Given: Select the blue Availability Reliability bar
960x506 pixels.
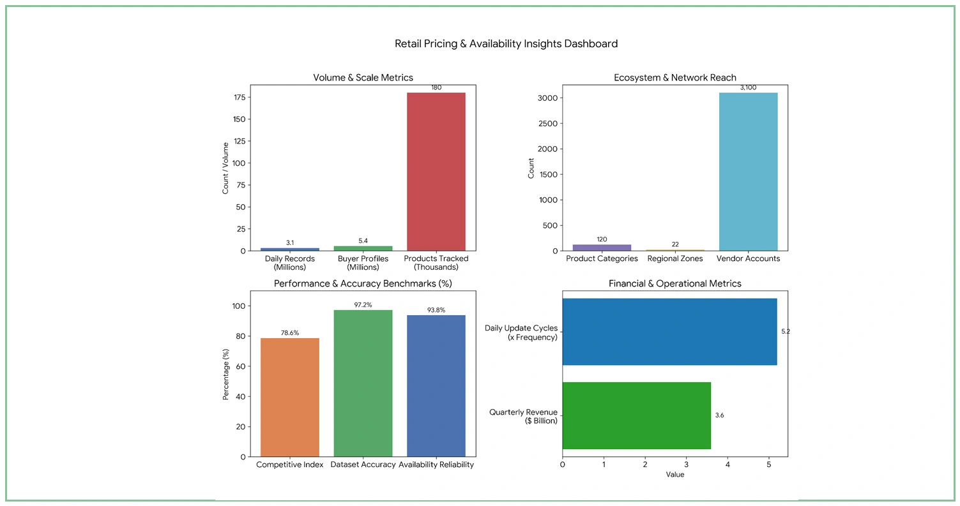Looking at the screenshot, I should 436,386.
